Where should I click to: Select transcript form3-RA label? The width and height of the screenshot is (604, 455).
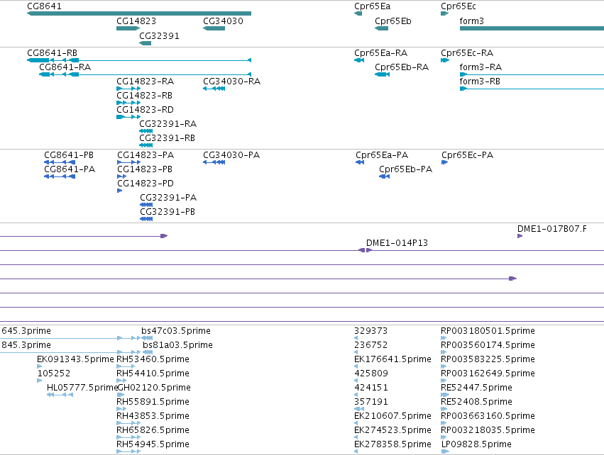pos(481,67)
